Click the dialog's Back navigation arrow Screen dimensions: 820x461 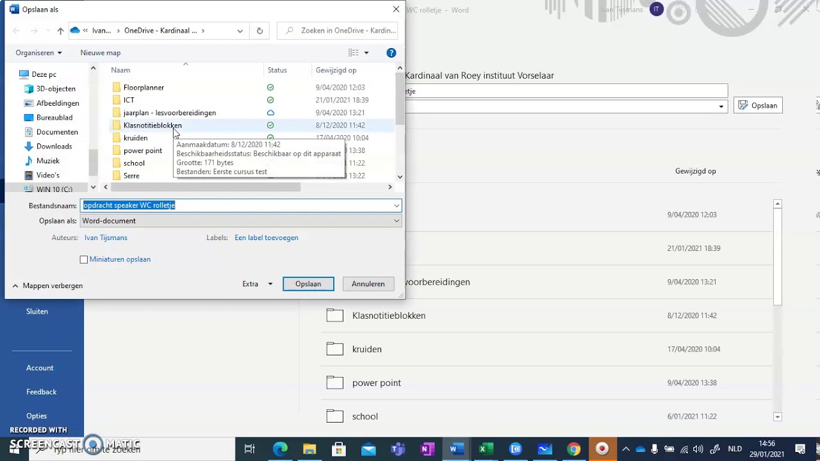point(17,31)
